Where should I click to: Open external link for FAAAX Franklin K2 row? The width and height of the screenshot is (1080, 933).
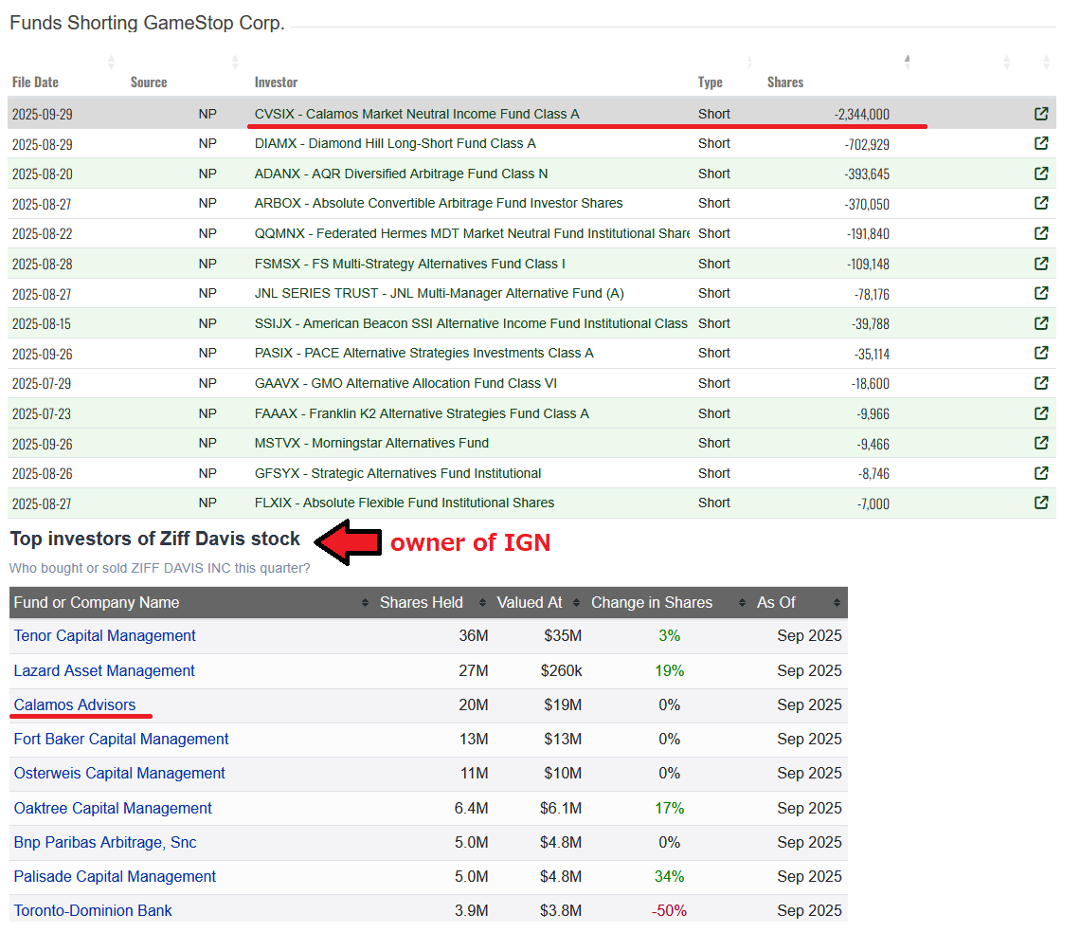pyautogui.click(x=1041, y=413)
